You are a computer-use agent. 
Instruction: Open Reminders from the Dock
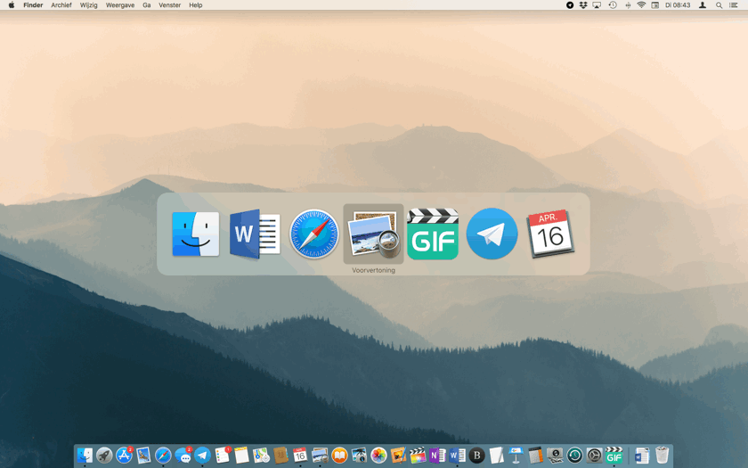pos(223,456)
